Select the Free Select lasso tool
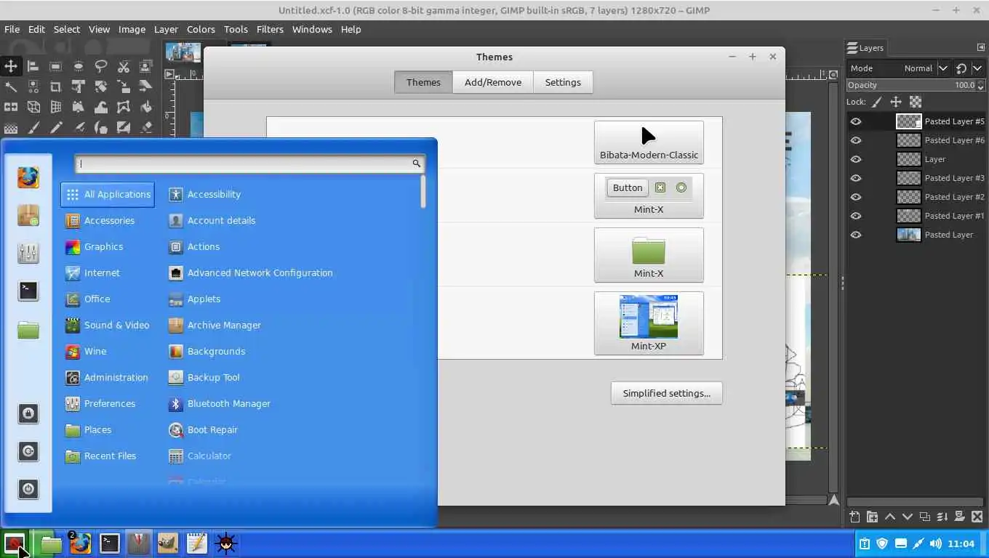Screen dimensions: 989x558 tap(100, 66)
